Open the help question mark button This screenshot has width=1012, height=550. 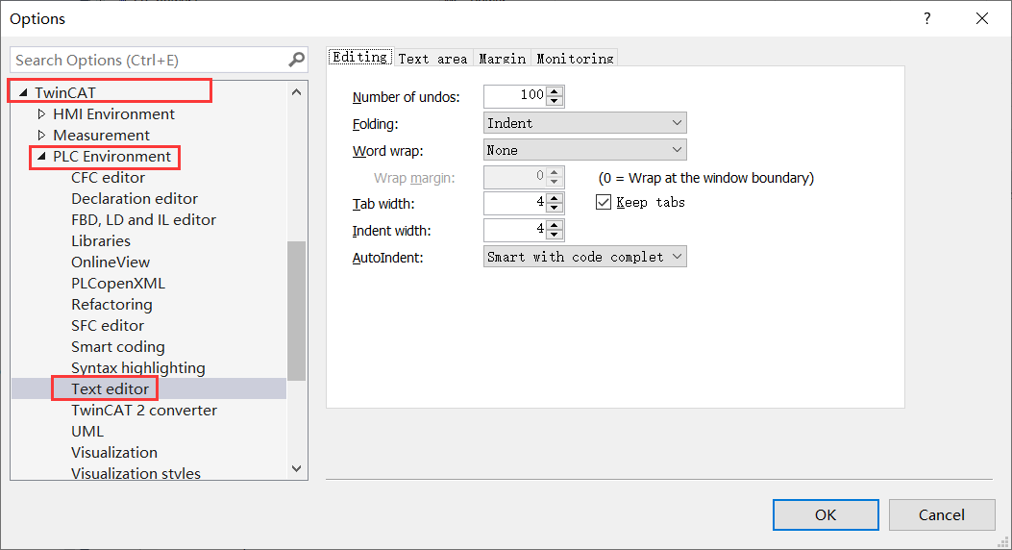[x=926, y=18]
